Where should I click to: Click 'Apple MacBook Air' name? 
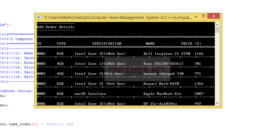(x=162, y=94)
